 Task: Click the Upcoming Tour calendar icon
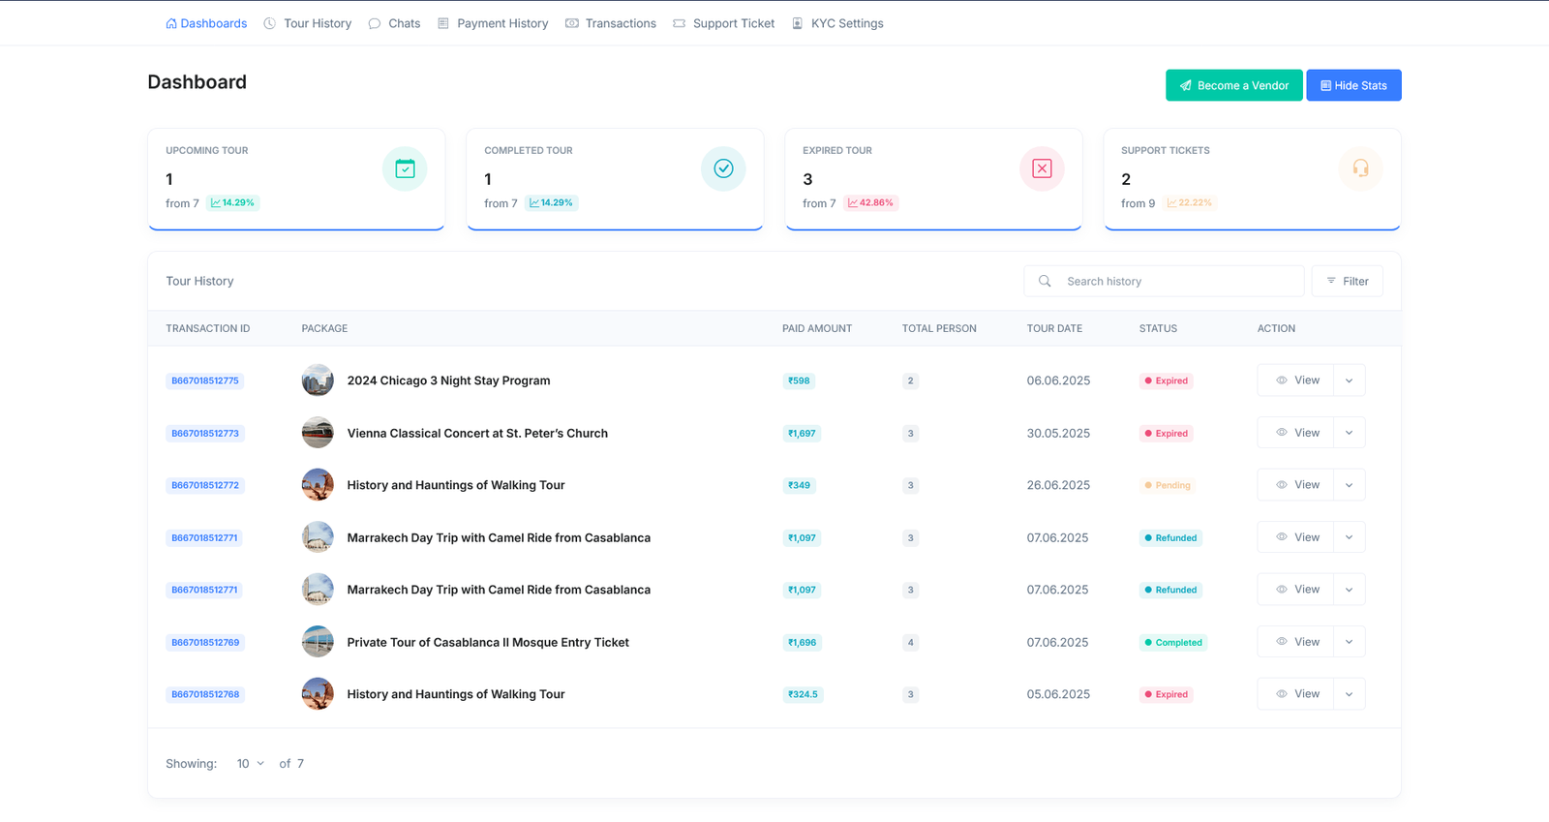click(405, 169)
